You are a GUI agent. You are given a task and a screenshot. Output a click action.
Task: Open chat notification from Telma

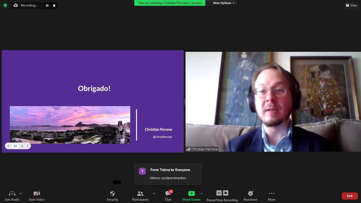click(x=168, y=174)
